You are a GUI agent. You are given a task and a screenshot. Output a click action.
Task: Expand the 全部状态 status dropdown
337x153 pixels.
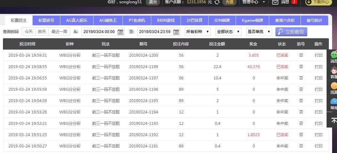point(228,32)
